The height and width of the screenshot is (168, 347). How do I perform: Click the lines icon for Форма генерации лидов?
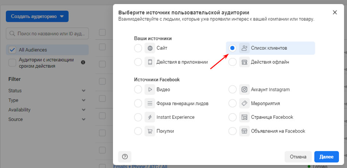(x=150, y=103)
